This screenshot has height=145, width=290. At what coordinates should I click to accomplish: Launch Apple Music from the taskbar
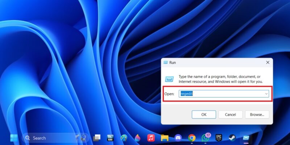click(151, 138)
